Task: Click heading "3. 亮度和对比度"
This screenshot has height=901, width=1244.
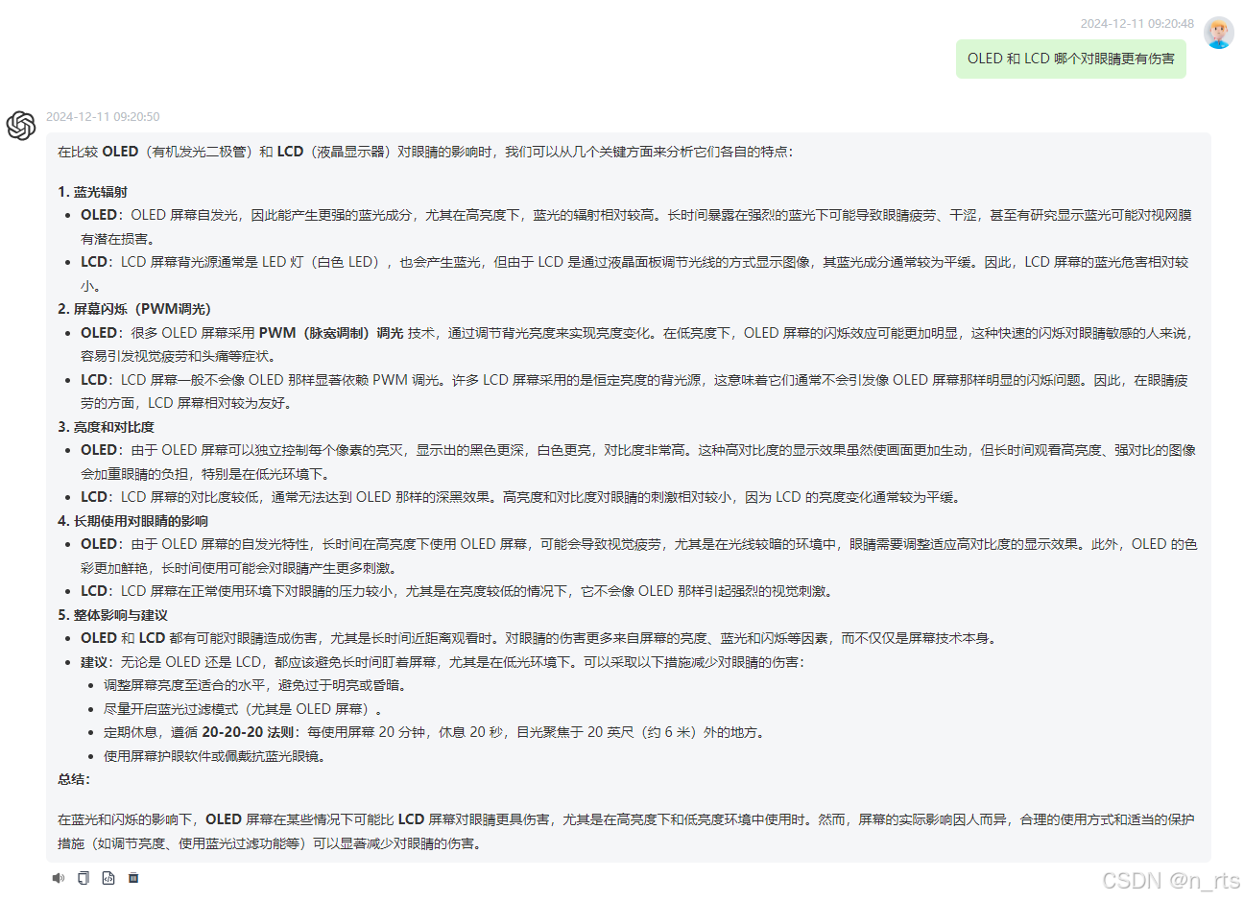Action: (x=106, y=427)
